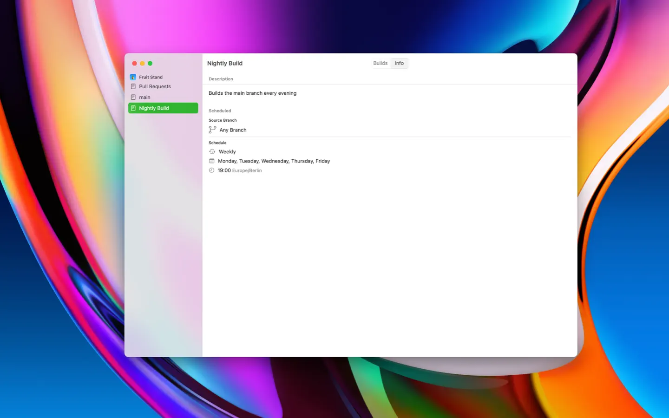This screenshot has width=669, height=418.
Task: Select the Info tab
Action: pyautogui.click(x=399, y=63)
